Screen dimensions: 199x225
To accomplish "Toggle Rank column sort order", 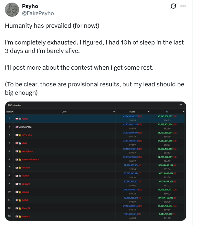I will point(9,112).
